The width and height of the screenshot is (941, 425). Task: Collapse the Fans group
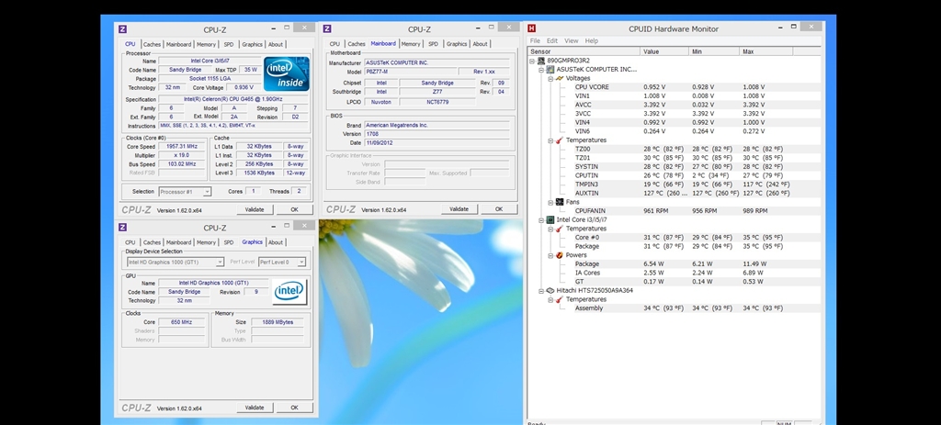point(550,202)
